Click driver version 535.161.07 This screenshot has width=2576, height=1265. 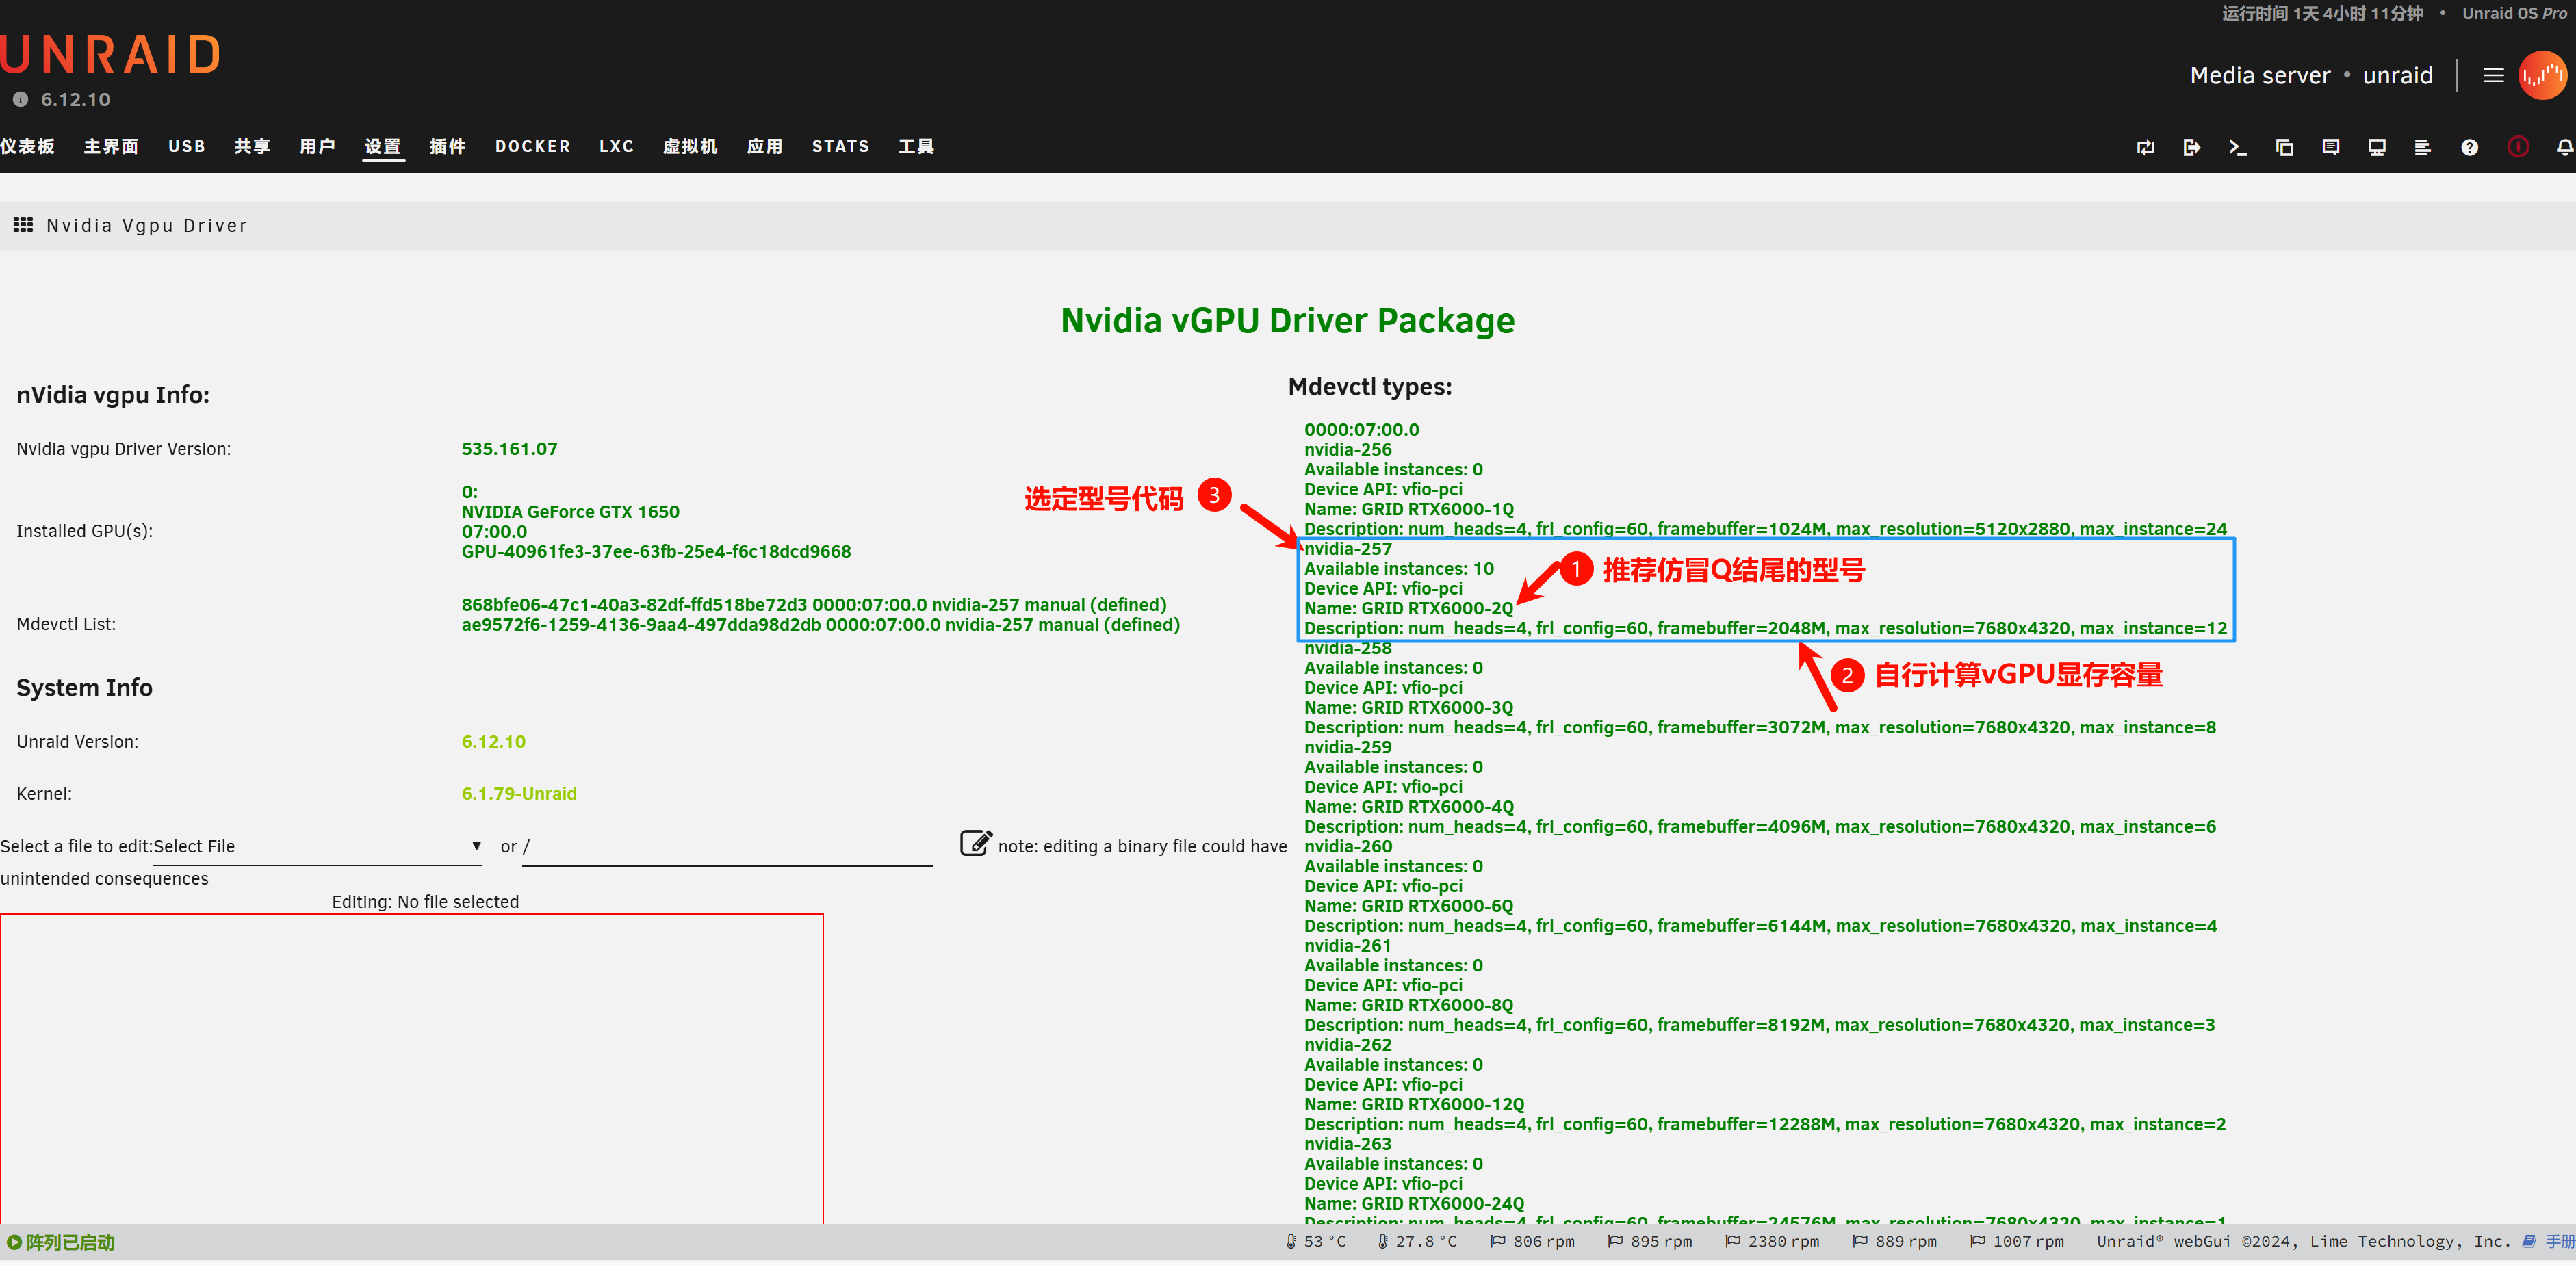pos(510,449)
